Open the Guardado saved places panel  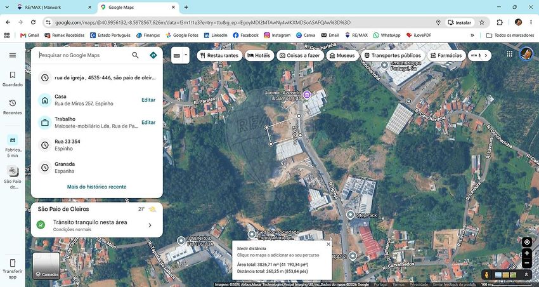click(13, 79)
